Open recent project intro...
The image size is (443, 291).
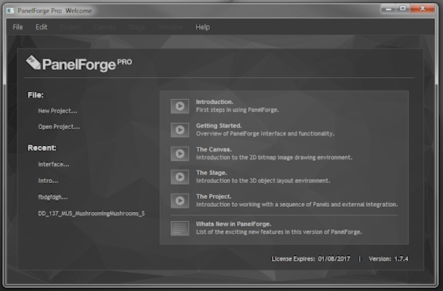pos(48,181)
